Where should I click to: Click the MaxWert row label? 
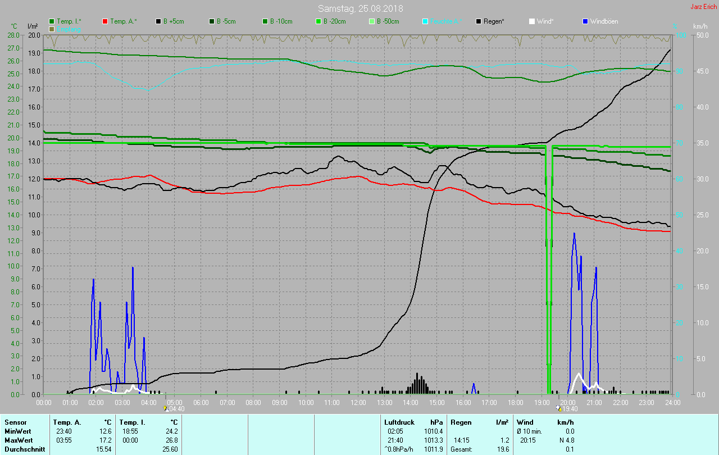[x=19, y=440]
